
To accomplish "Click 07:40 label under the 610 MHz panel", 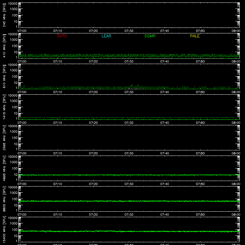I will [164, 92].
